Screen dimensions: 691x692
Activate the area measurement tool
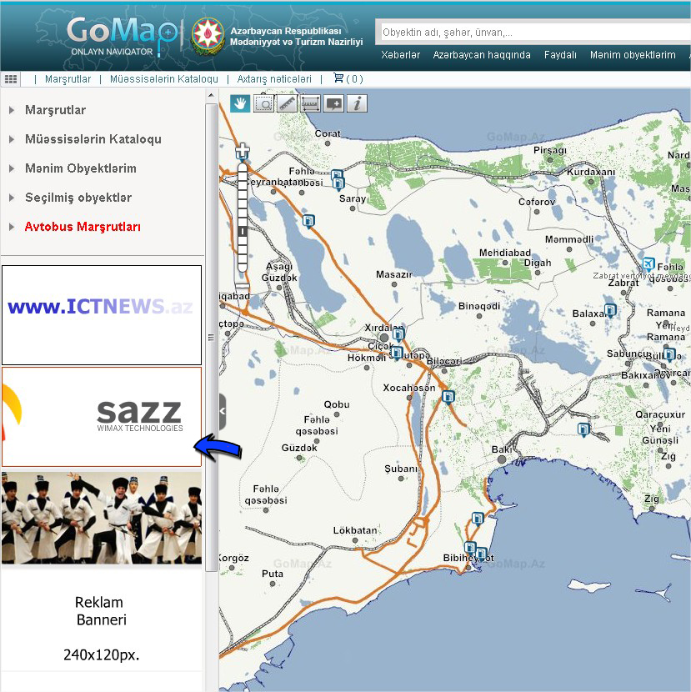tap(310, 103)
